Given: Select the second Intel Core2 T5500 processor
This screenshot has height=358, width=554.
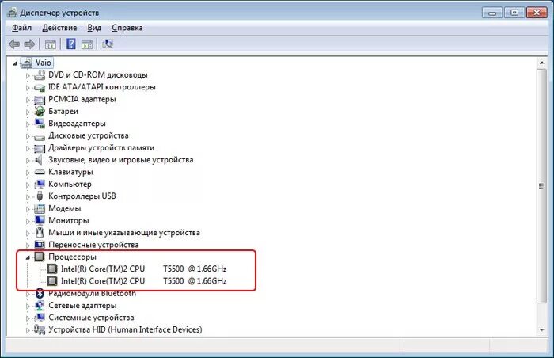Looking at the screenshot, I should coord(143,281).
